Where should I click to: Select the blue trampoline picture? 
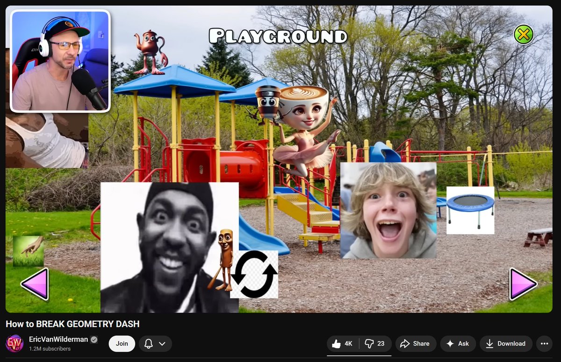pyautogui.click(x=470, y=210)
